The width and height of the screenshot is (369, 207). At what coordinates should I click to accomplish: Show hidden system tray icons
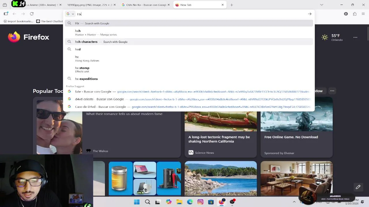(x=294, y=202)
